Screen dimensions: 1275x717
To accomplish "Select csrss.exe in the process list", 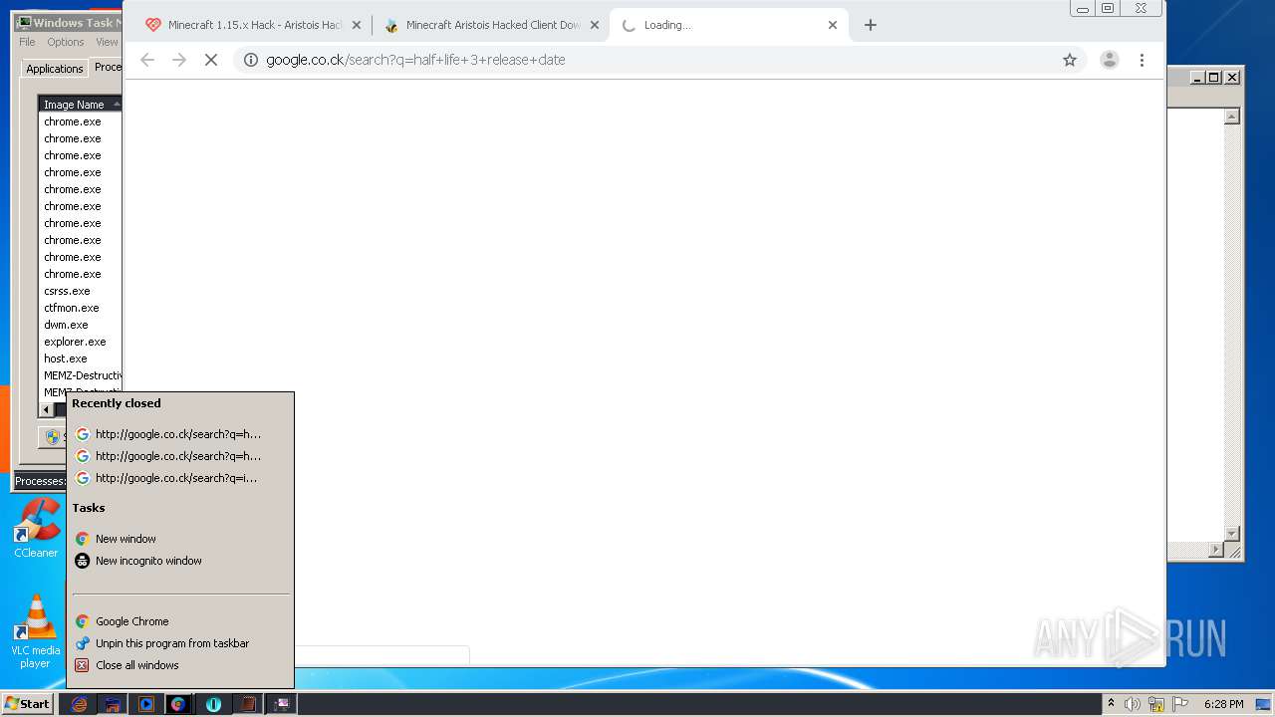I will pos(80,291).
